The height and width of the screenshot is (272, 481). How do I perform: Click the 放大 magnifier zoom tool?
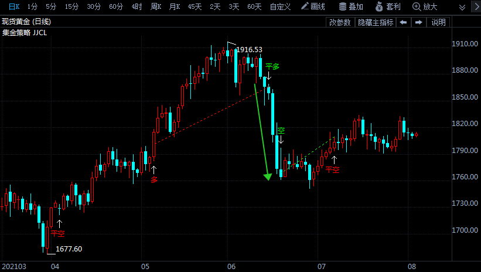click(425, 6)
